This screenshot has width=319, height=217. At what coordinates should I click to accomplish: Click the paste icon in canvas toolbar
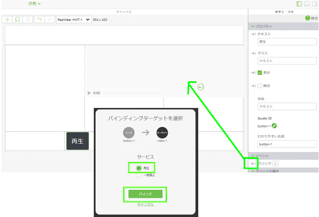[28, 19]
